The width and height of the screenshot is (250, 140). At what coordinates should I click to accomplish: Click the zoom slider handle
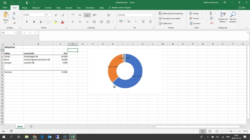coord(231,131)
